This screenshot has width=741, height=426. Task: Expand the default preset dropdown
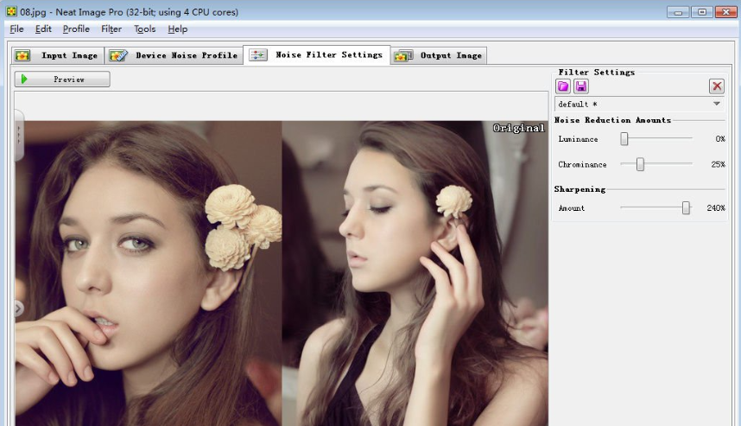pos(717,104)
